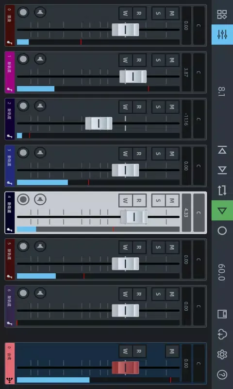Solo track 5
The height and width of the screenshot is (389, 233).
click(x=158, y=247)
